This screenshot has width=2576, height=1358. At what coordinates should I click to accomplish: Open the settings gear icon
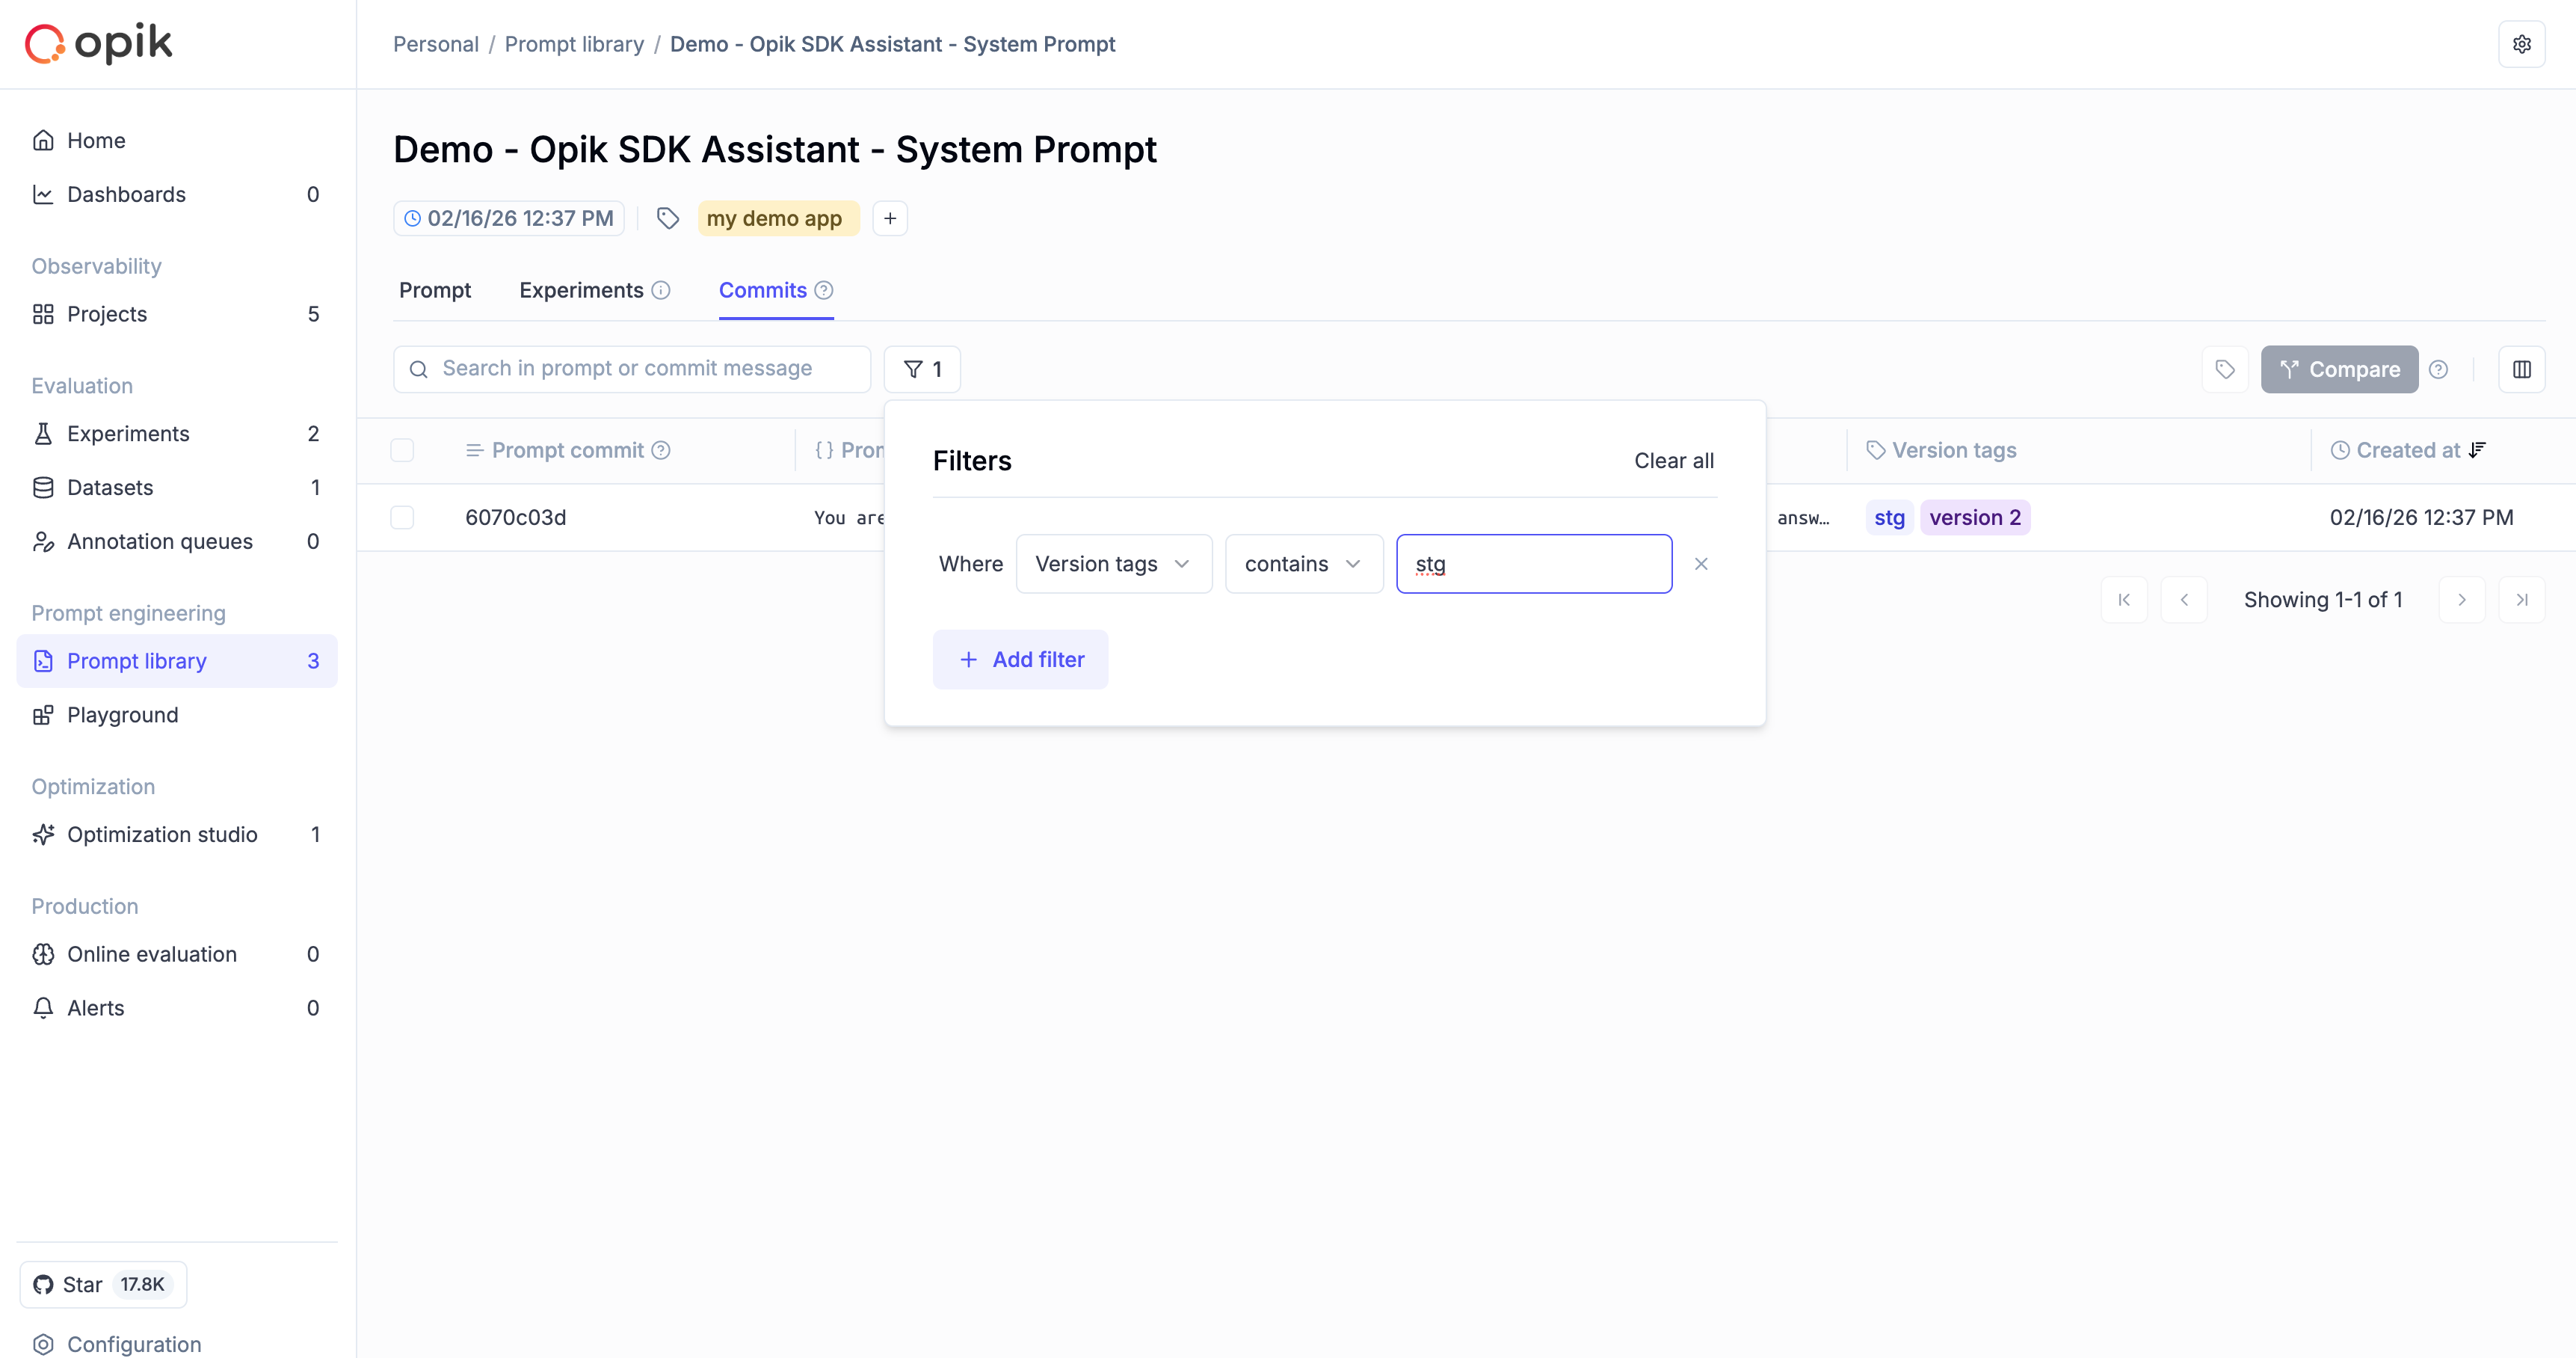2521,44
